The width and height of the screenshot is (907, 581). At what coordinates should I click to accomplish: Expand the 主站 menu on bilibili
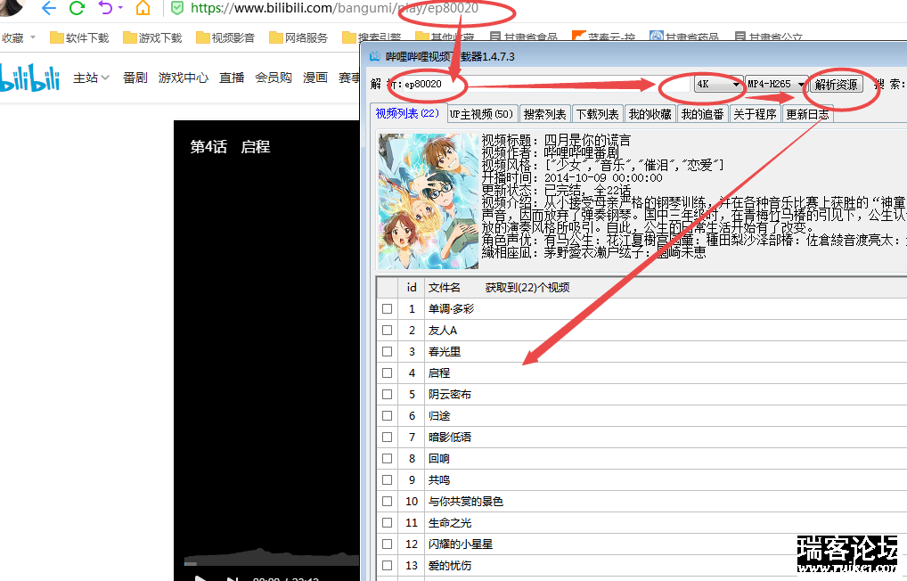91,78
